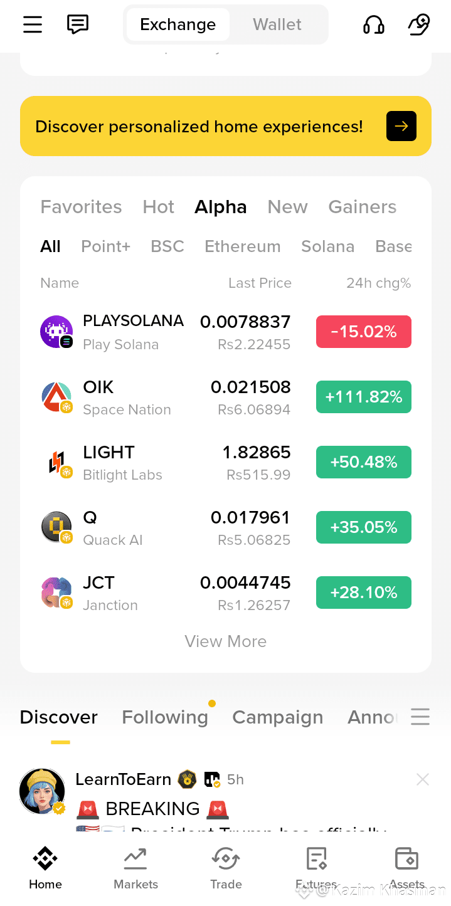This screenshot has width=451, height=906.
Task: Tap the PLAYSOLANA -15.02% change button
Action: [x=363, y=332]
